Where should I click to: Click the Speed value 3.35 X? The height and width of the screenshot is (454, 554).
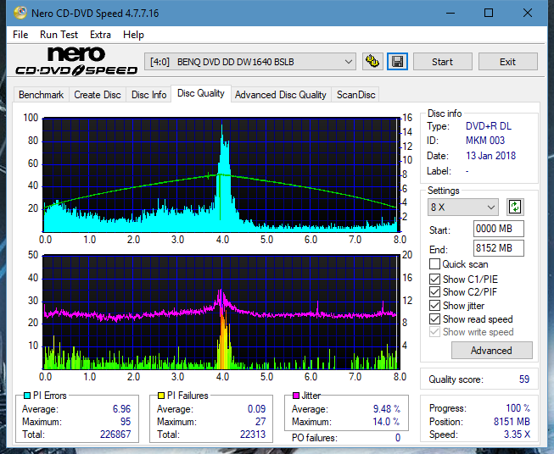click(x=517, y=435)
